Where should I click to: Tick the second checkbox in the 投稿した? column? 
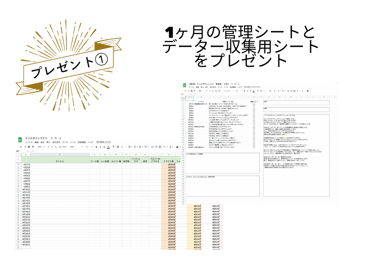[x=254, y=106]
